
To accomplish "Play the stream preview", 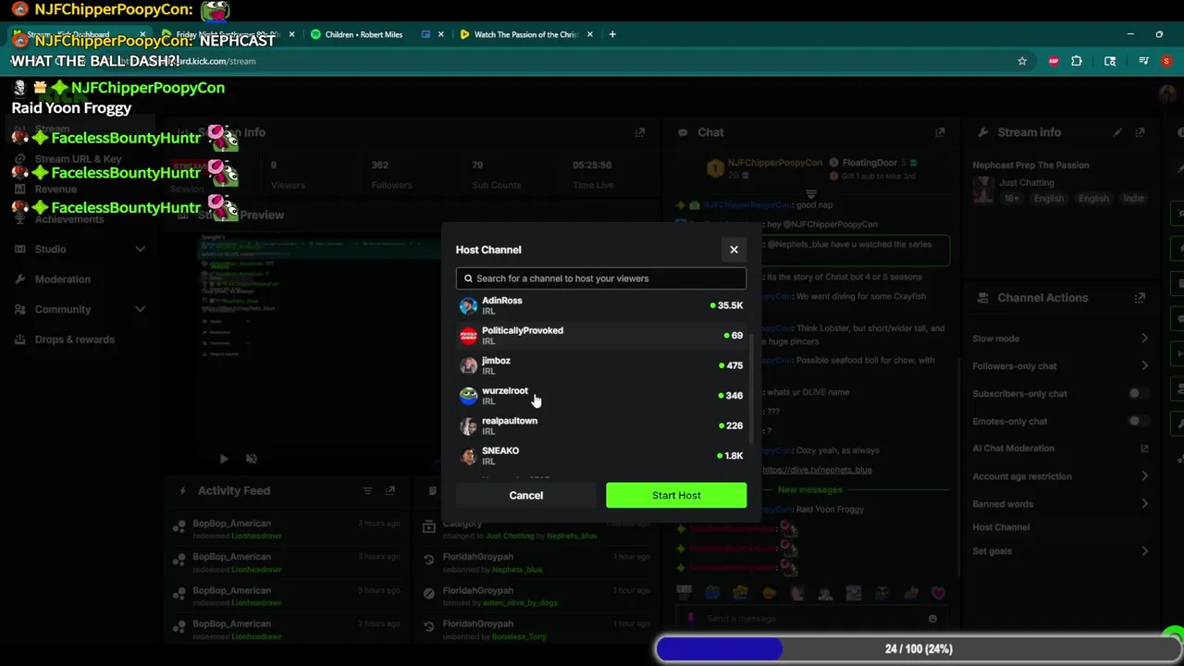I will click(x=223, y=458).
